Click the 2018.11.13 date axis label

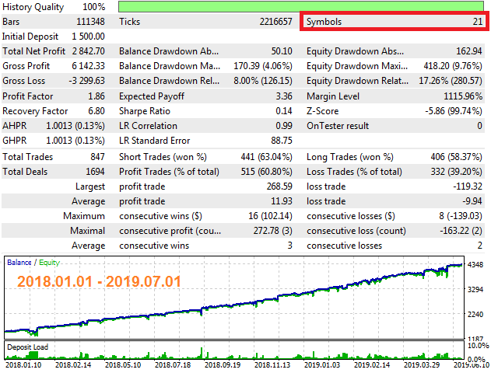[272, 365]
